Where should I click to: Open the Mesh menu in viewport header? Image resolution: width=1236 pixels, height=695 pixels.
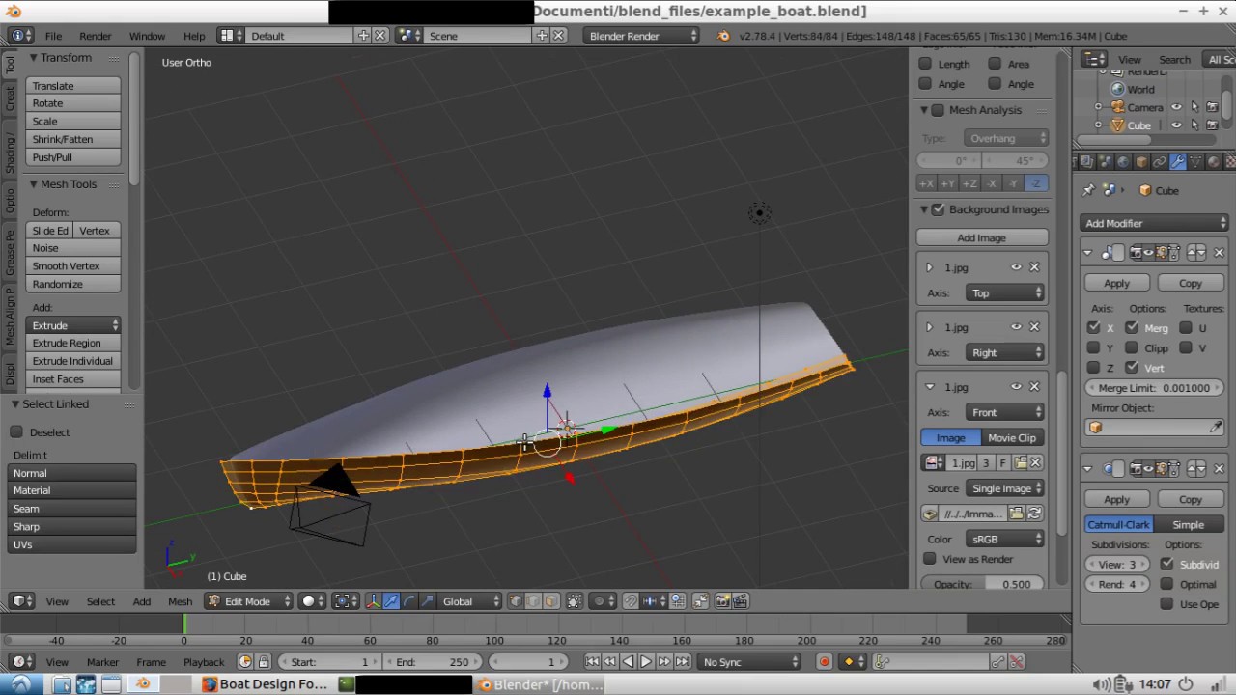pyautogui.click(x=180, y=601)
